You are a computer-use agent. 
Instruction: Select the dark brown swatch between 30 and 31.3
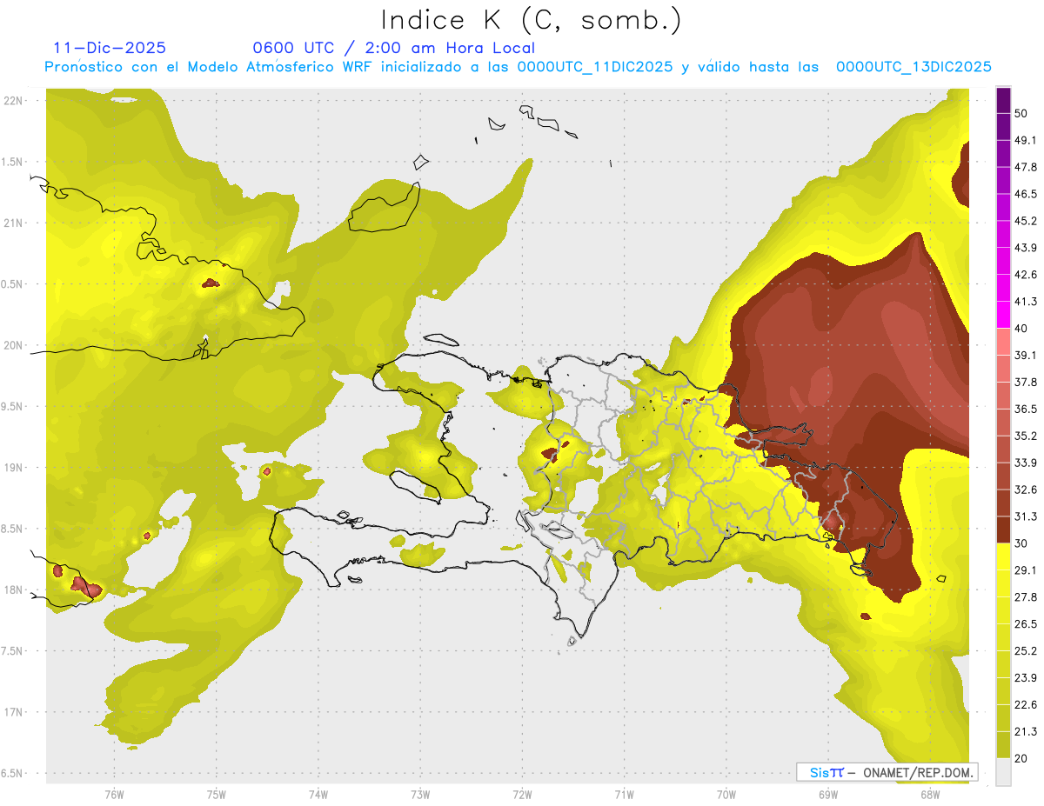pyautogui.click(x=1003, y=530)
